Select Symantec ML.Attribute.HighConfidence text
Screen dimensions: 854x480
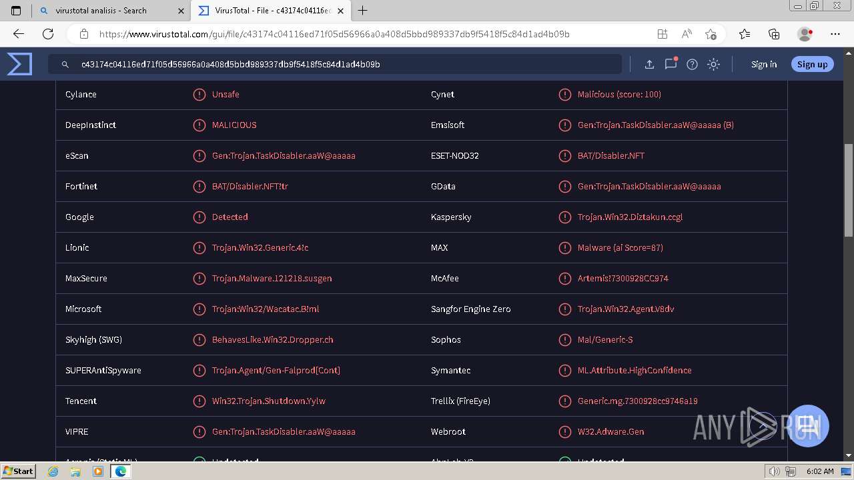[634, 370]
